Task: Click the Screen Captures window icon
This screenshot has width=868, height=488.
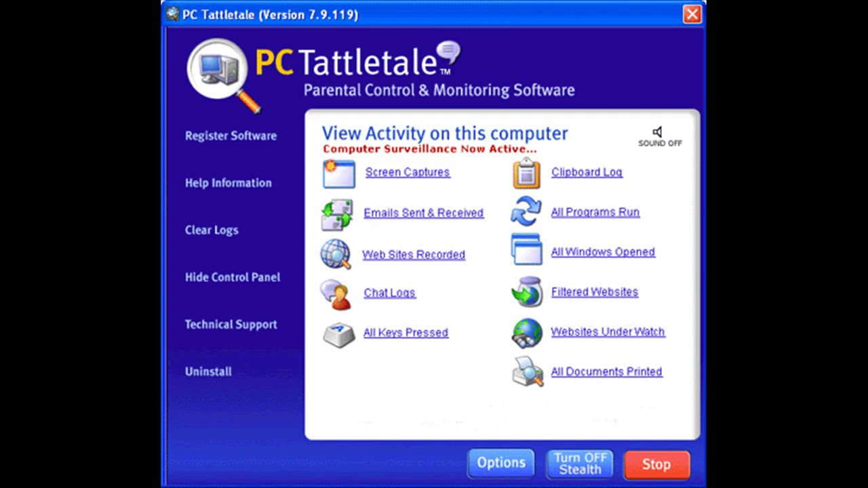Action: [339, 174]
